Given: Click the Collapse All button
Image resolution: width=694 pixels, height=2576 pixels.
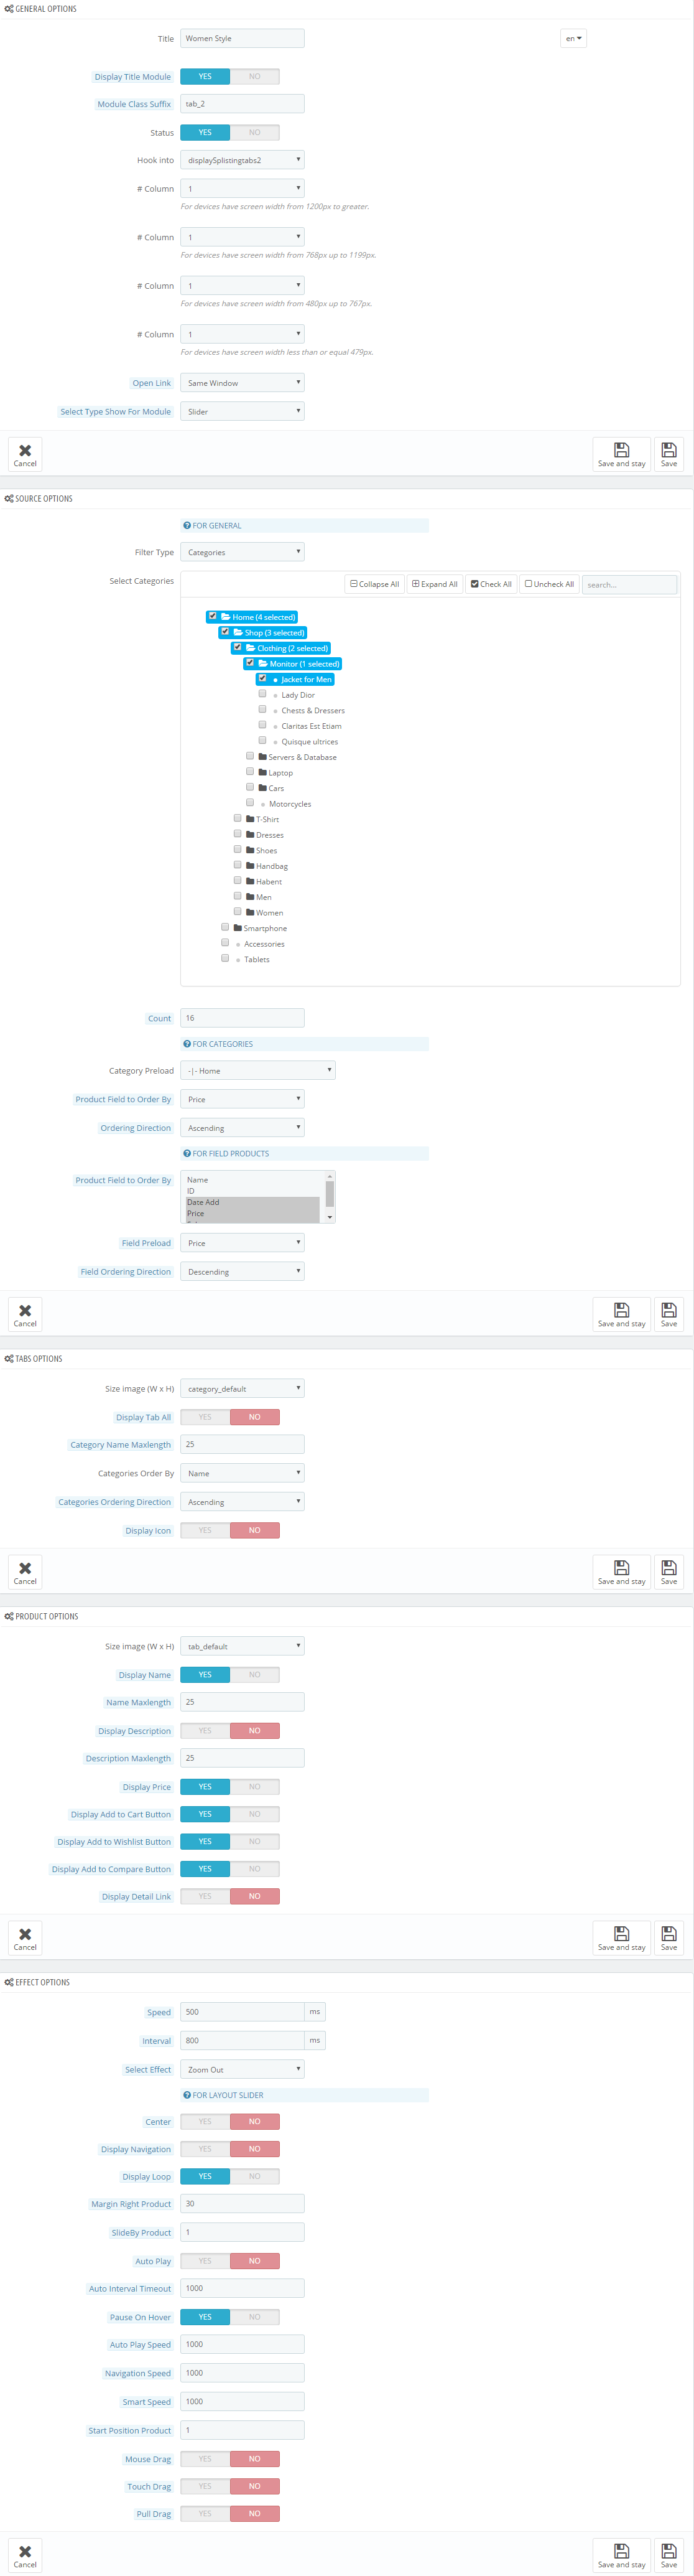Looking at the screenshot, I should [x=374, y=584].
